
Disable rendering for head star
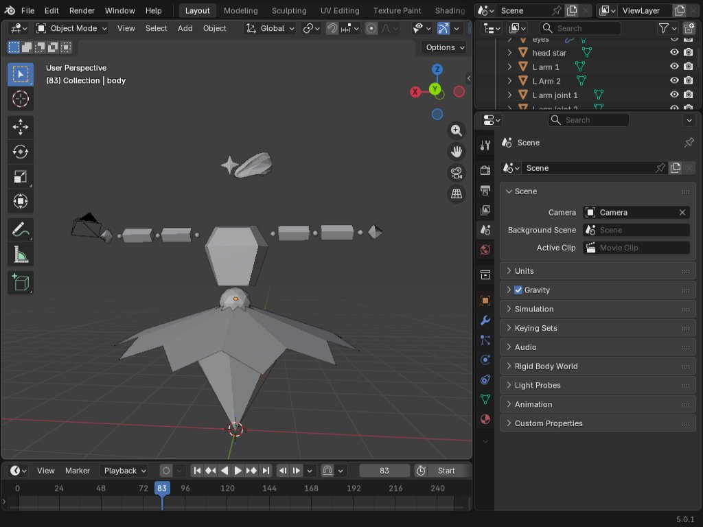(x=688, y=52)
